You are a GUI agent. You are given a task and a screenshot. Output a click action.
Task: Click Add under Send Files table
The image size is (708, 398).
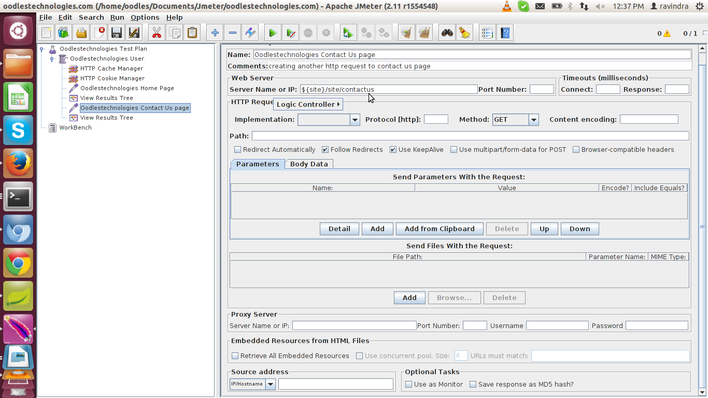tap(409, 298)
